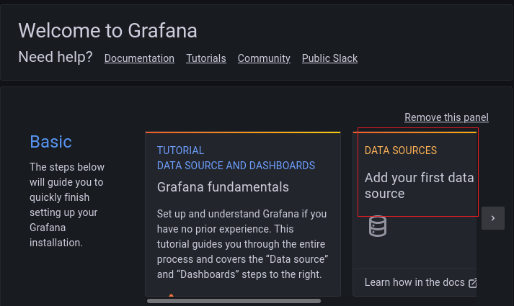
Task: Click the Basic heading
Action: 50,142
